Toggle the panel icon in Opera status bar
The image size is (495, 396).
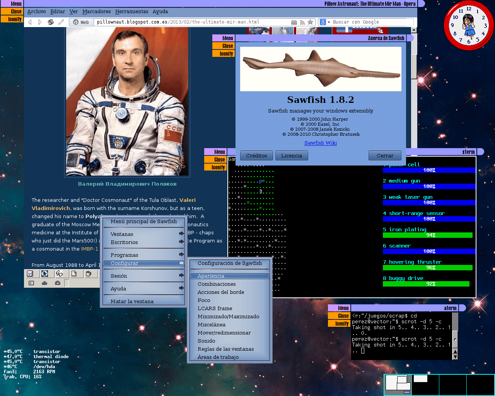31,283
